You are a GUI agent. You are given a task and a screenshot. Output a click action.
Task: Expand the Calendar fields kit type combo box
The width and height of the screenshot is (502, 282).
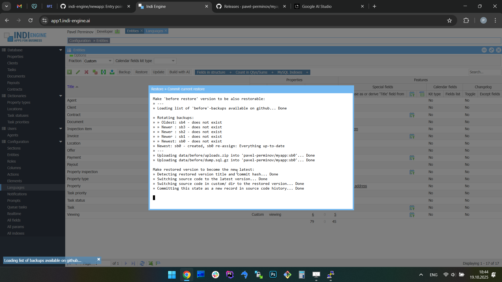tap(173, 61)
